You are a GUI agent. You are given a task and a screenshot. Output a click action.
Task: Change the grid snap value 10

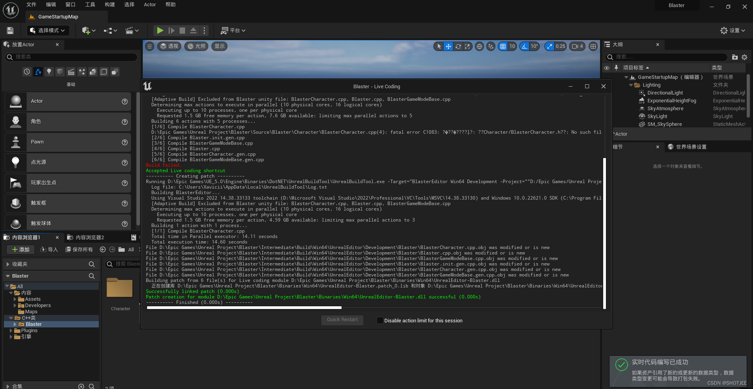(x=512, y=46)
